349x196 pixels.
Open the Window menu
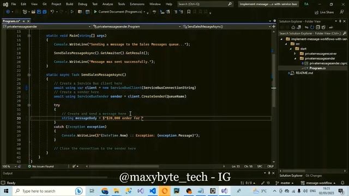pos(155,4)
